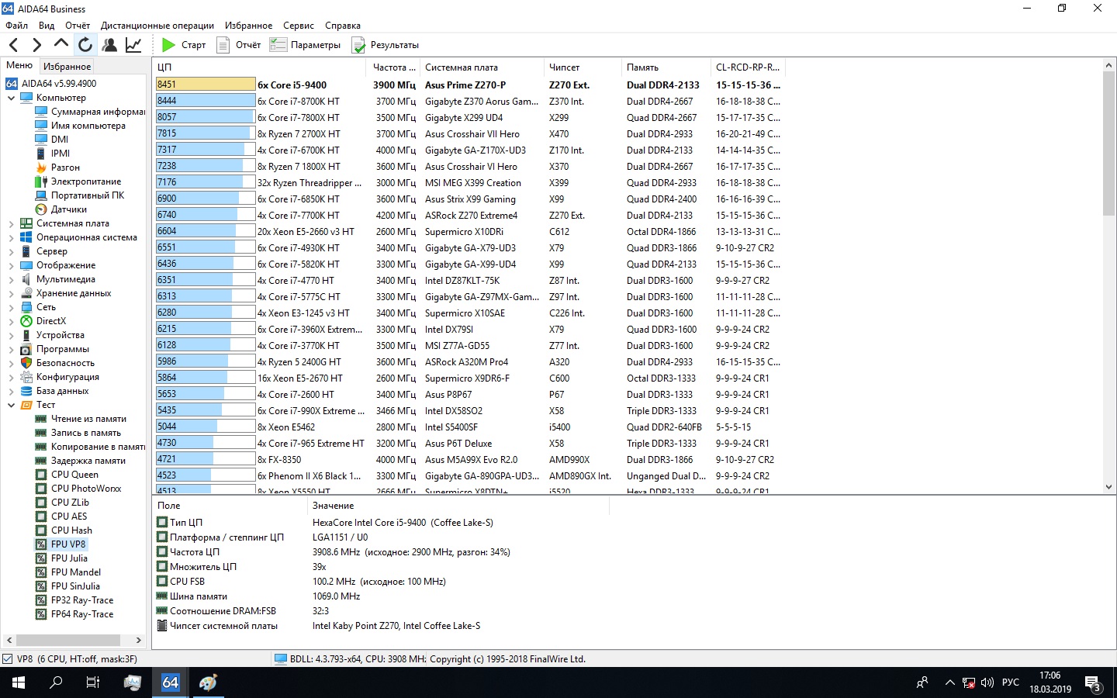1117x698 pixels.
Task: Switch to the Избранное tab in the sidebar
Action: 67,67
